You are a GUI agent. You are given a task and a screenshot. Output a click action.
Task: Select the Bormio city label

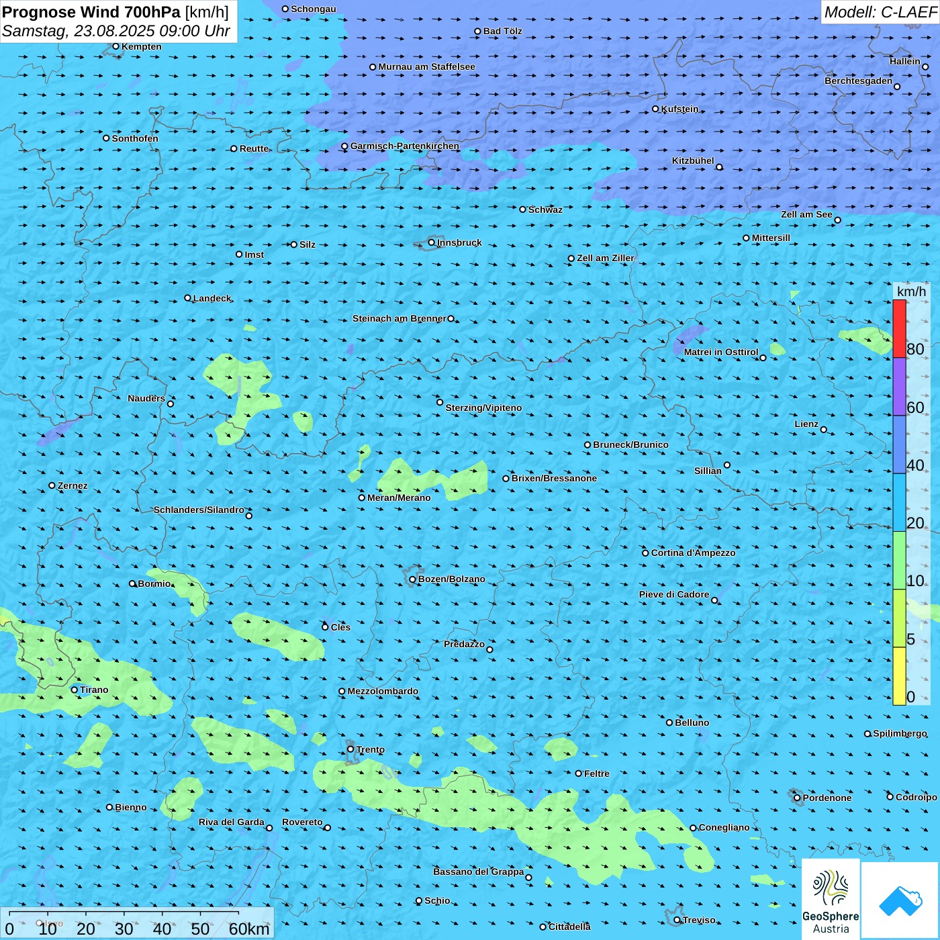[x=154, y=583]
